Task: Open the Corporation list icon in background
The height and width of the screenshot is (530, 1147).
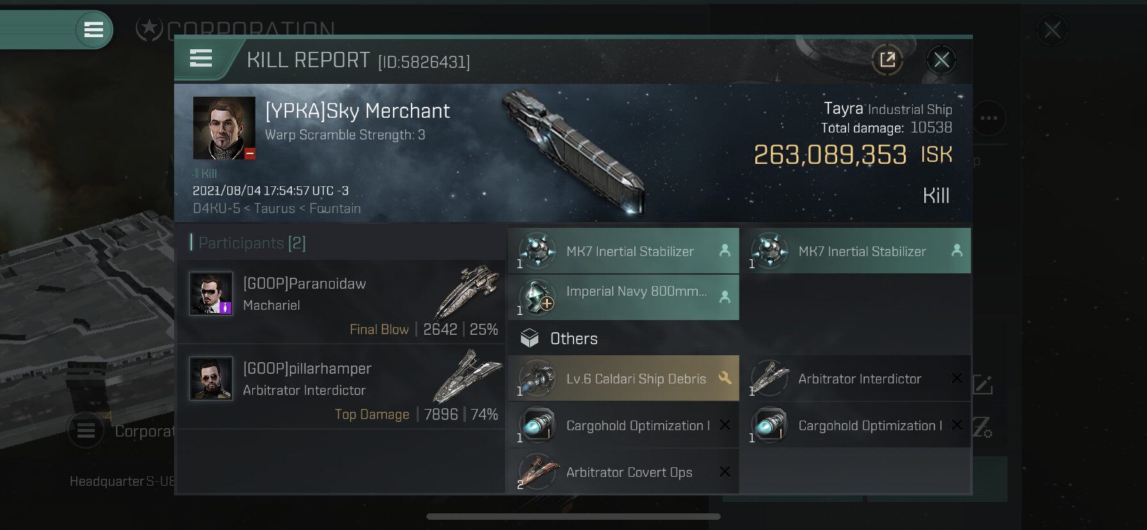Action: [86, 431]
